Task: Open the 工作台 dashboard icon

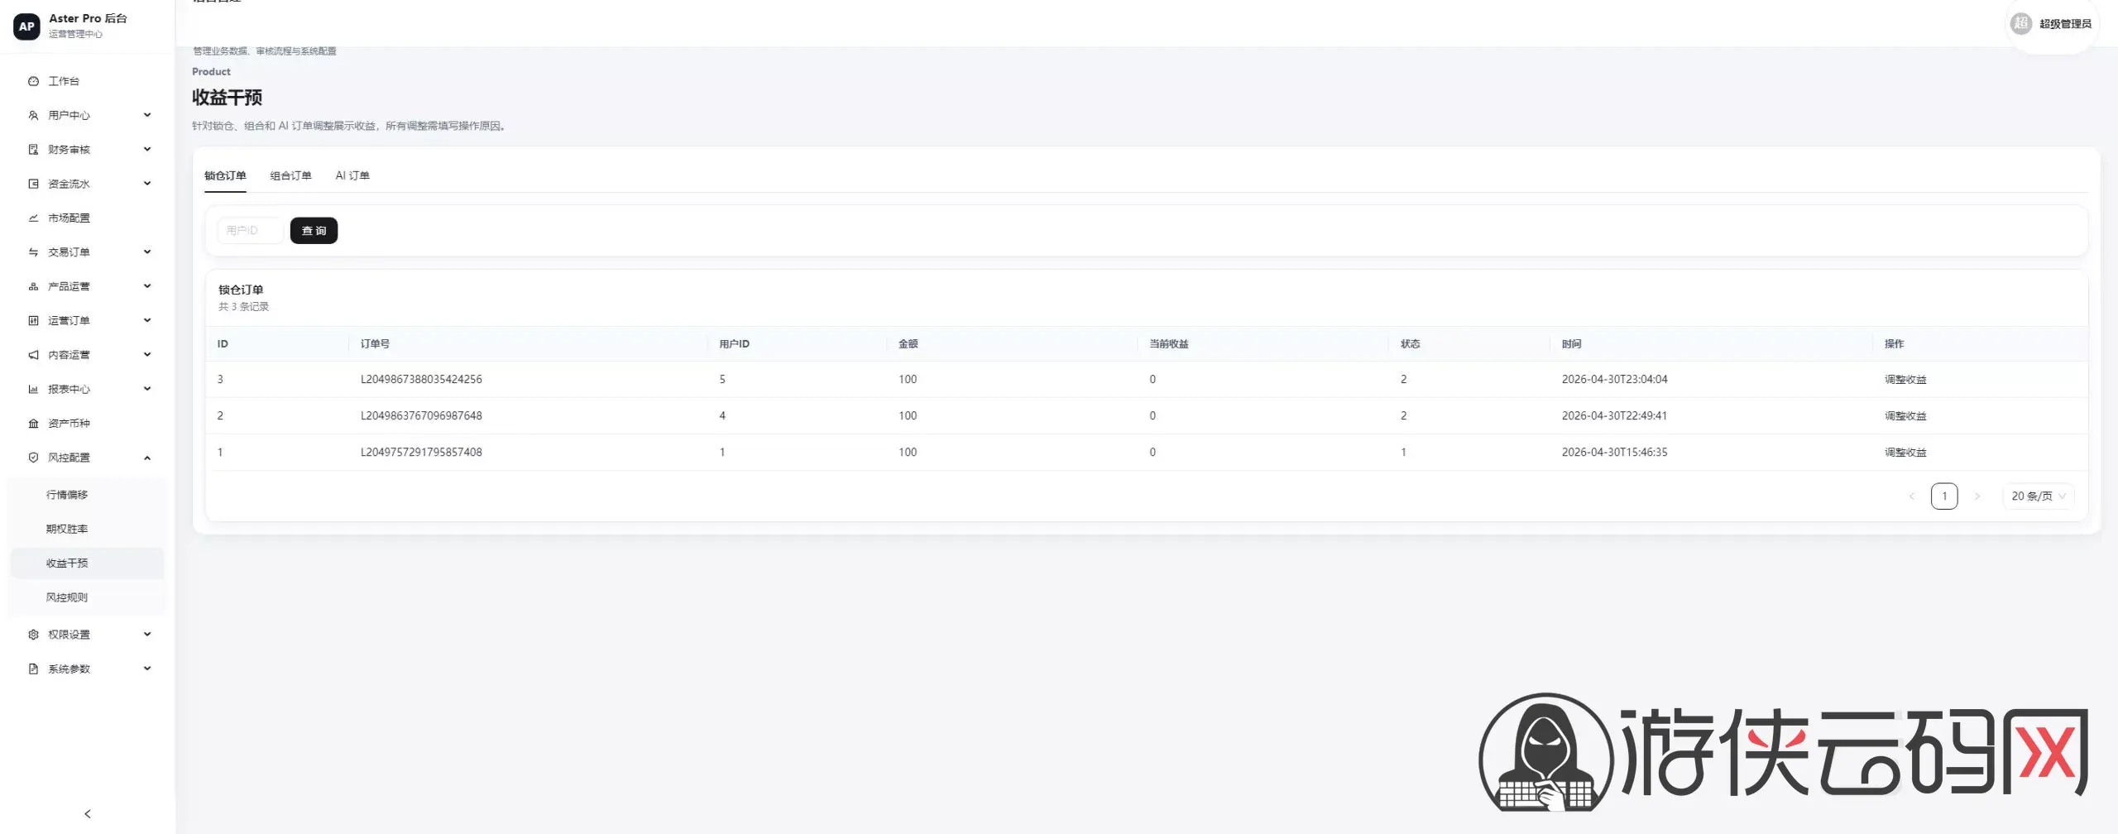Action: (x=33, y=81)
